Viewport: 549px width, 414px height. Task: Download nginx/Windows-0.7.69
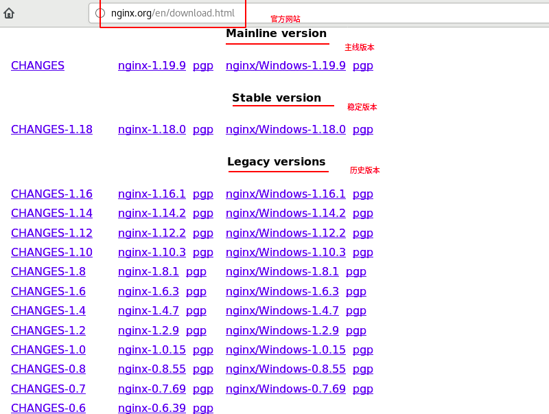[285, 389]
